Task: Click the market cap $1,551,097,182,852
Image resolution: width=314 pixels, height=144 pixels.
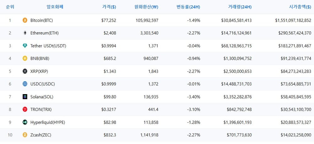Action: (293, 20)
